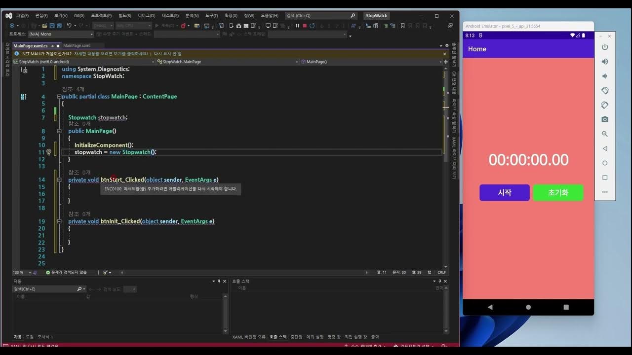Open the StopWatch.MainPage type dropdown
632x355 pixels.
point(227,62)
